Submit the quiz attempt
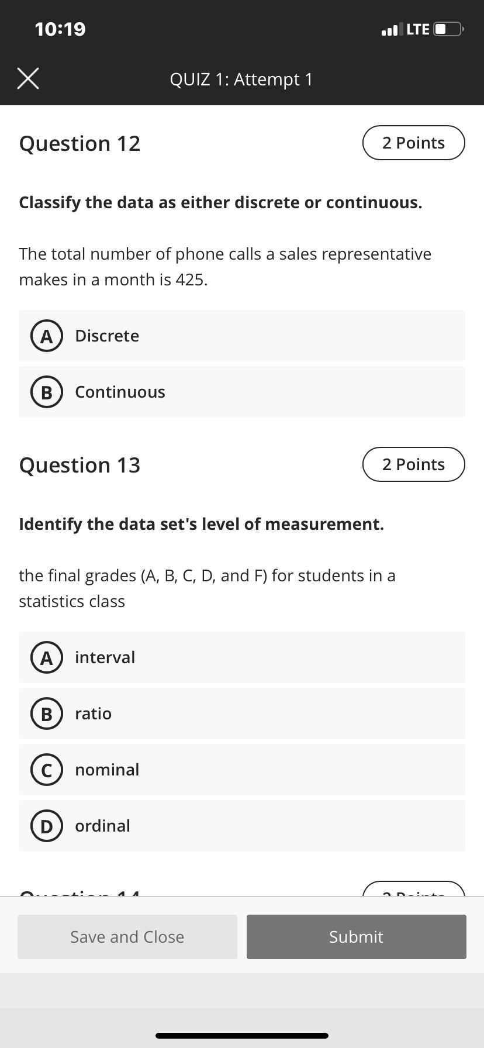484x1048 pixels. coord(357,937)
